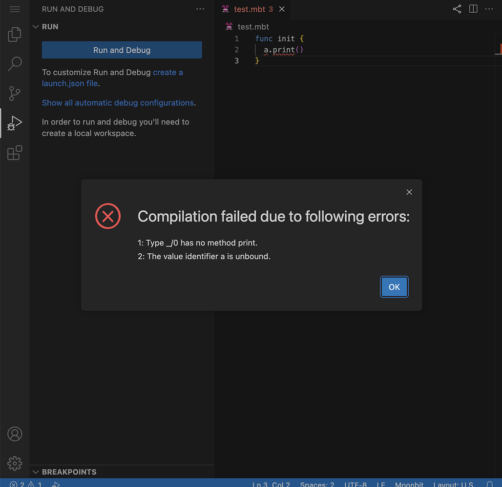502x487 pixels.
Task: Open the Source Control view
Action: coord(15,93)
